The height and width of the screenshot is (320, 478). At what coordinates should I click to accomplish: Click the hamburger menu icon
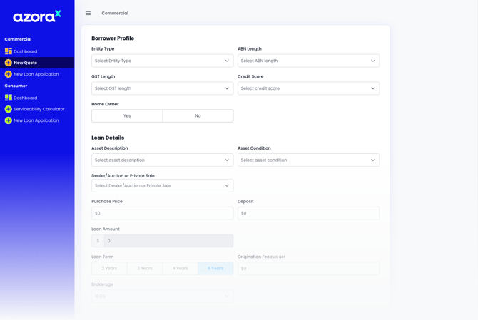pos(88,13)
